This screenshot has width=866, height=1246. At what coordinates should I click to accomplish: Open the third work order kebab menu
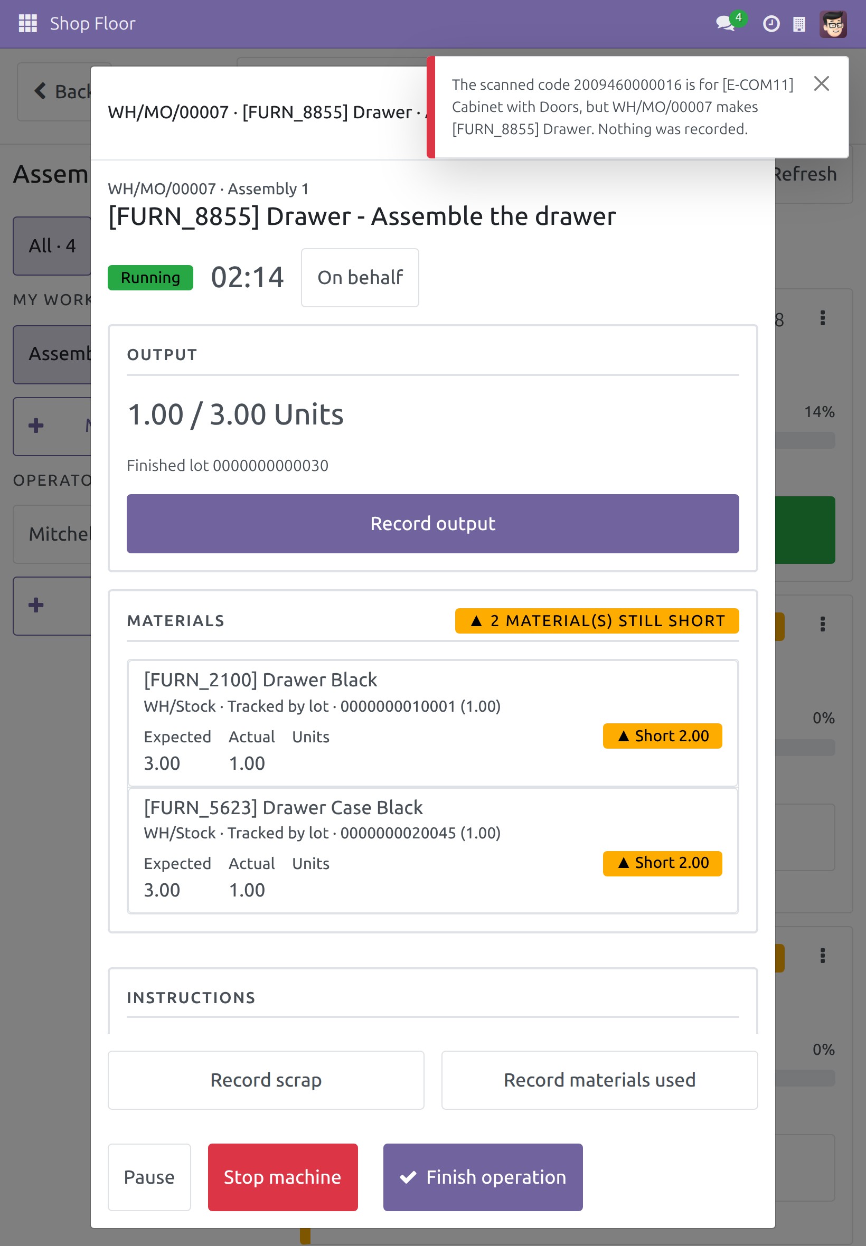point(823,955)
